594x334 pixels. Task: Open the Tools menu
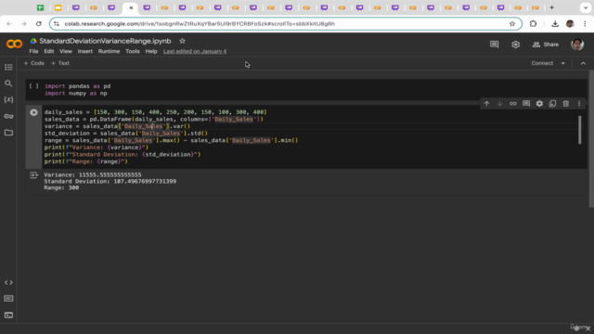pyautogui.click(x=133, y=51)
